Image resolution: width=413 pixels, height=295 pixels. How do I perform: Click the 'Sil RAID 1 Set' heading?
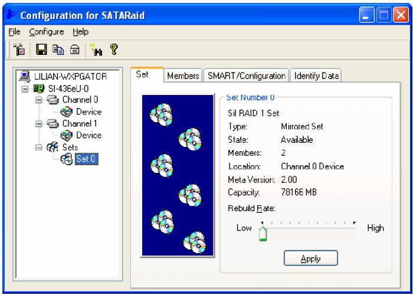point(253,113)
